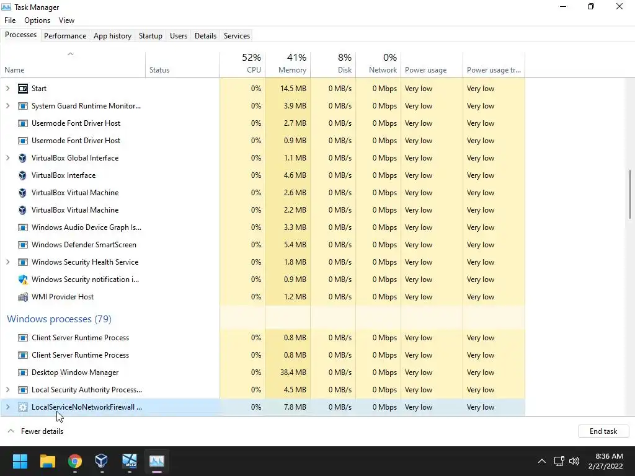This screenshot has width=635, height=476.
Task: Select the VirtualBox Virtual Machine 2.2 MB row
Action: pyautogui.click(x=262, y=210)
